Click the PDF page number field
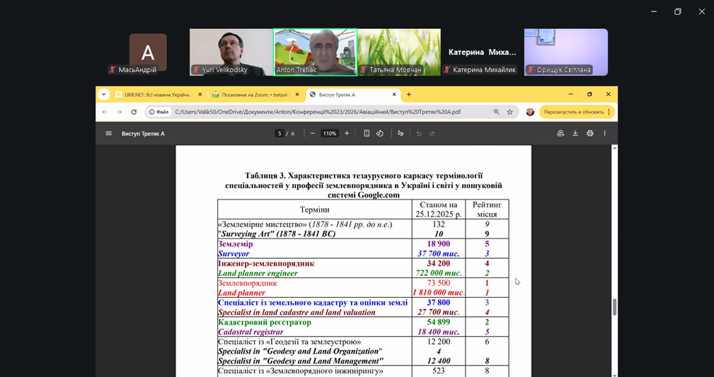 (280, 134)
